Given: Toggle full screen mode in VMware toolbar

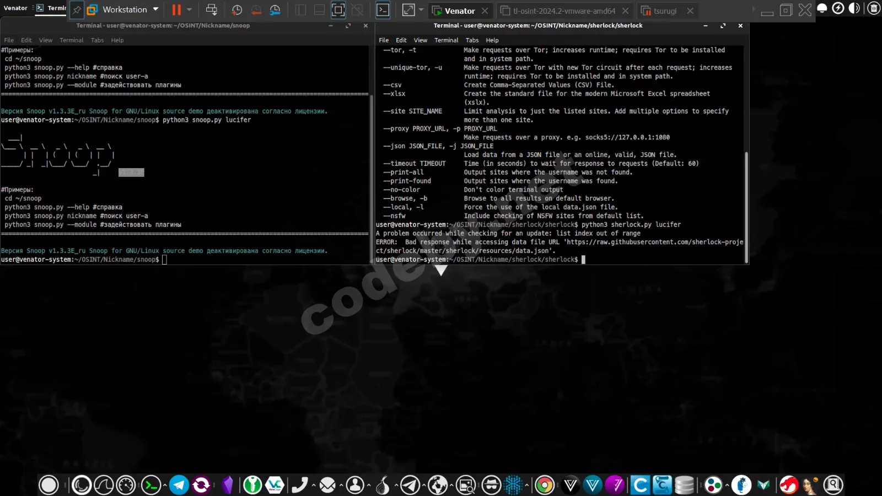Looking at the screenshot, I should (337, 10).
